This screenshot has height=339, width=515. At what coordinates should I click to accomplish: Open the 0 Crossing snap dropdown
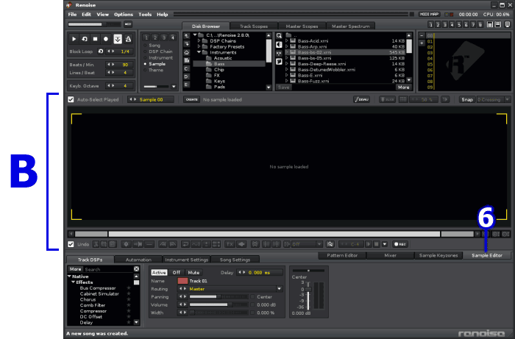tap(508, 99)
